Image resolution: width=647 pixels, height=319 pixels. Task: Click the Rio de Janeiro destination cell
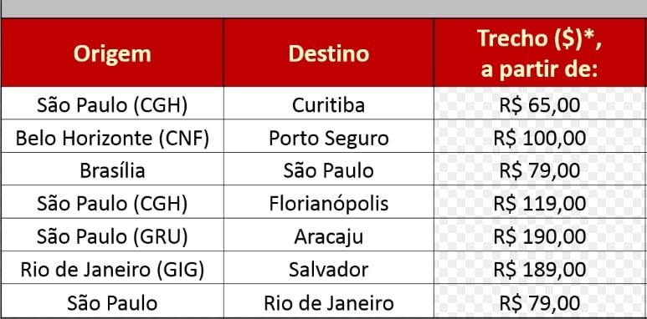coord(329,301)
